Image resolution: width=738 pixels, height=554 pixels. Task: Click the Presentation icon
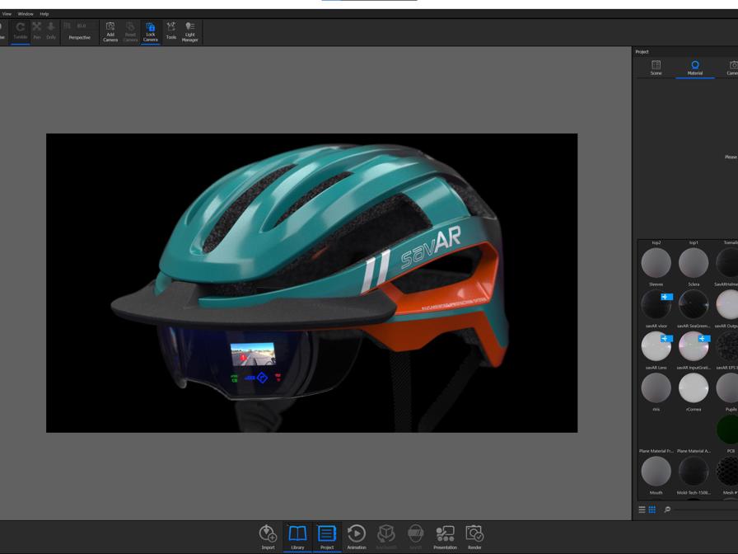[x=445, y=532]
